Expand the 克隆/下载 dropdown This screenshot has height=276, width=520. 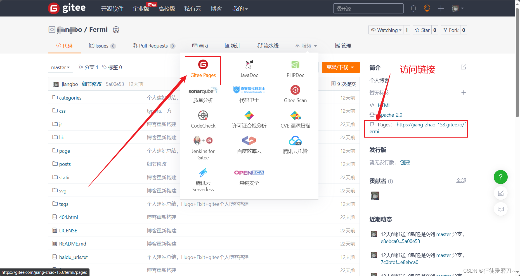(341, 67)
